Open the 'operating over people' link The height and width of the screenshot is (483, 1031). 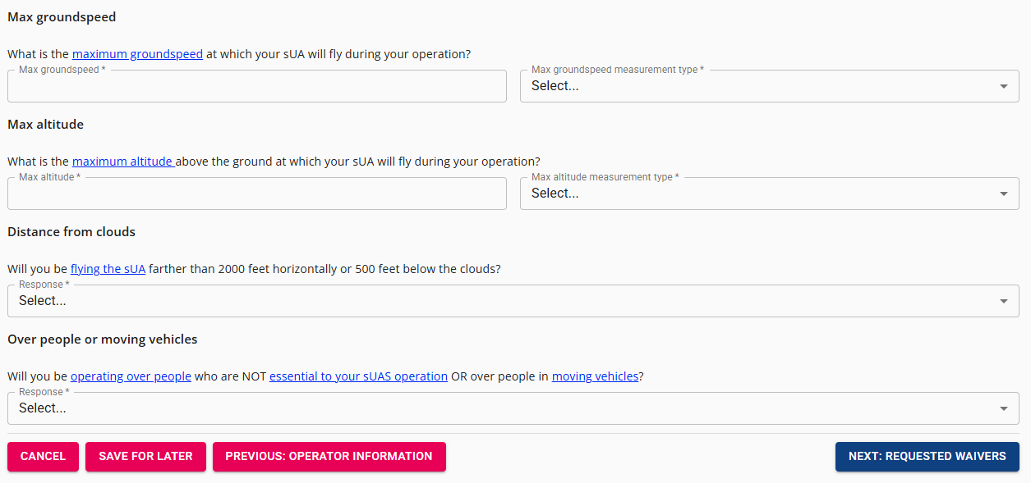pos(131,376)
